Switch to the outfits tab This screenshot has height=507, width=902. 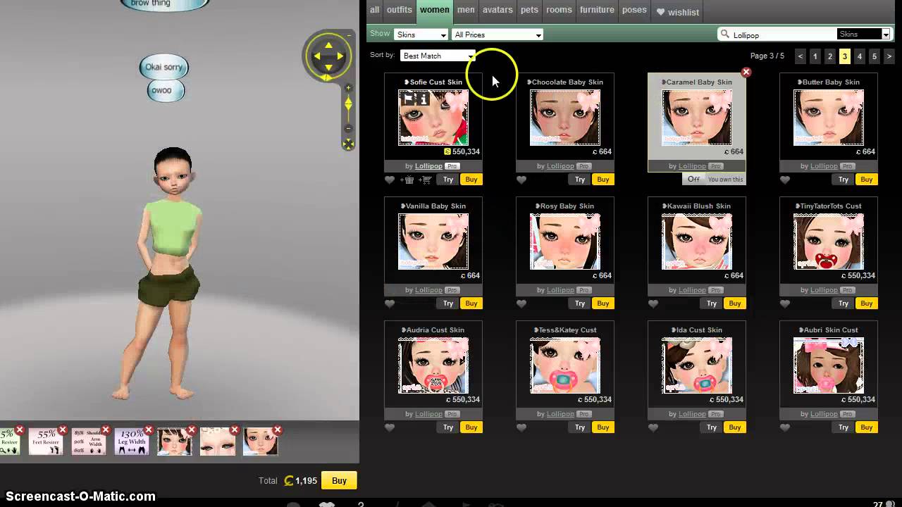click(400, 10)
